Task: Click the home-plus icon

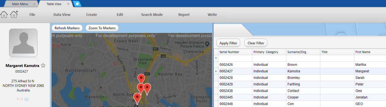Action: [14, 14]
